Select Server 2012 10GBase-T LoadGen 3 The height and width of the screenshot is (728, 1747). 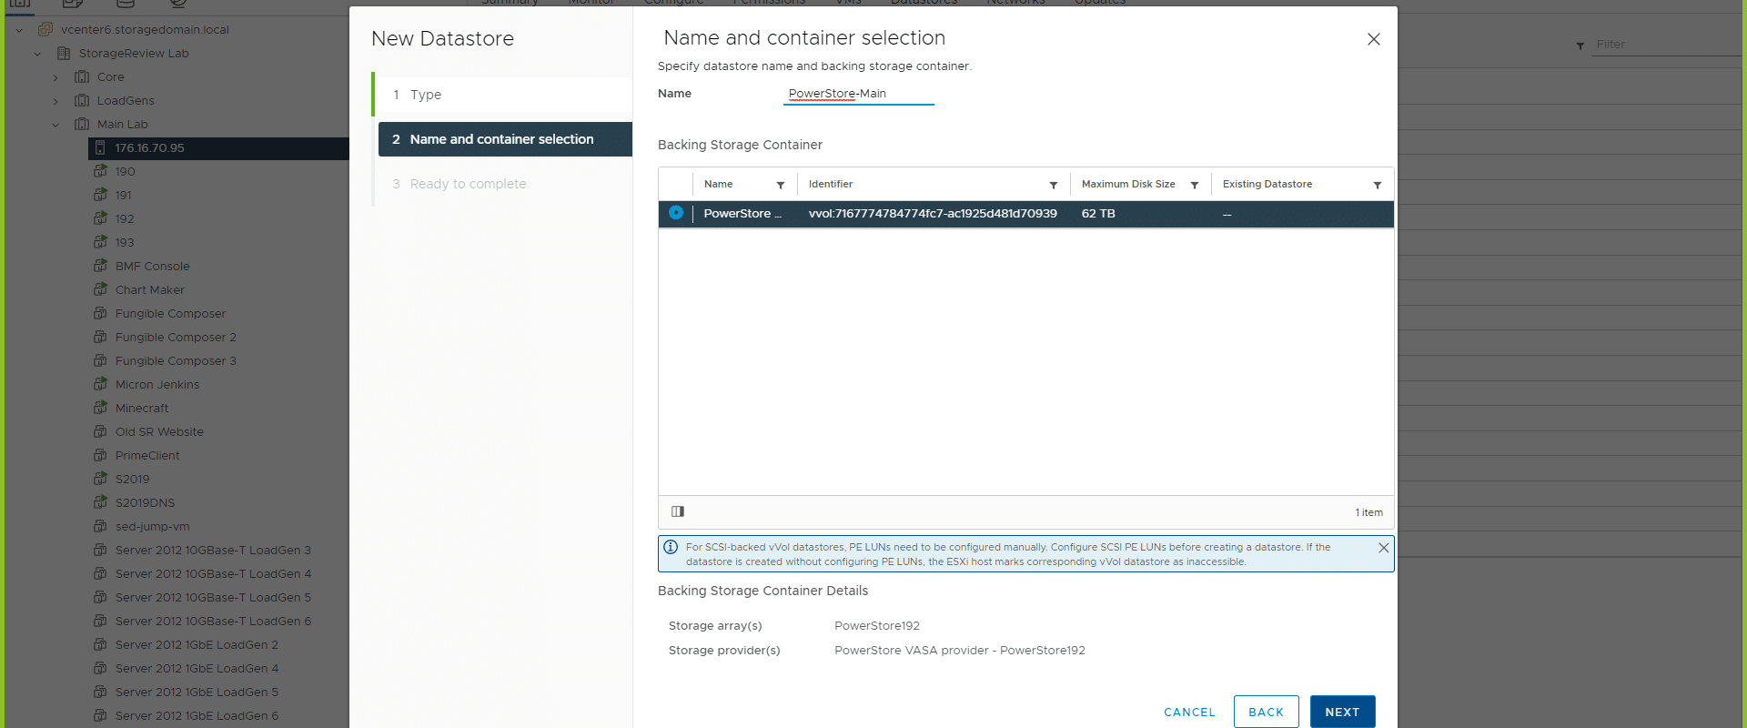213,551
